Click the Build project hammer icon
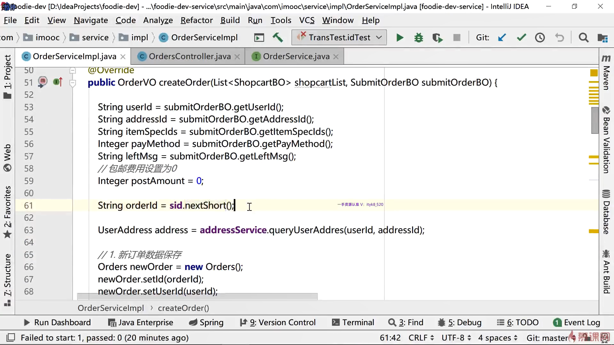614x345 pixels. [278, 38]
